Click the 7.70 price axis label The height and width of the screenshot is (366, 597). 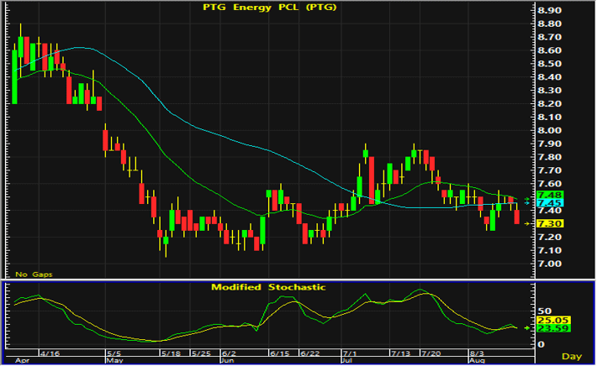549,170
